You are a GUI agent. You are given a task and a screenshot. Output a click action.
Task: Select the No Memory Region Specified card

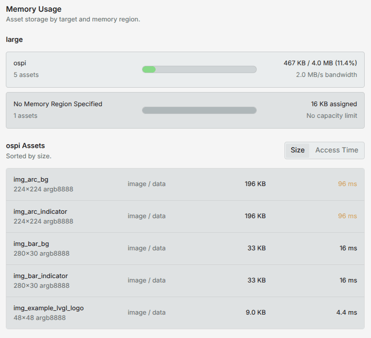[x=185, y=110]
